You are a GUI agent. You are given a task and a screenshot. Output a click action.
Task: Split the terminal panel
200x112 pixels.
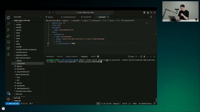pyautogui.click(x=141, y=57)
